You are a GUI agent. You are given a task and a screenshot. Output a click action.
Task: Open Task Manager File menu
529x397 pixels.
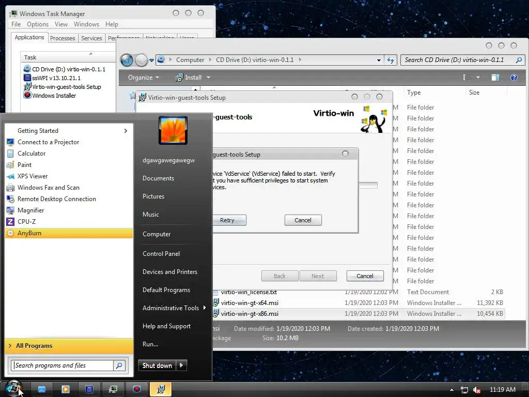[16, 24]
